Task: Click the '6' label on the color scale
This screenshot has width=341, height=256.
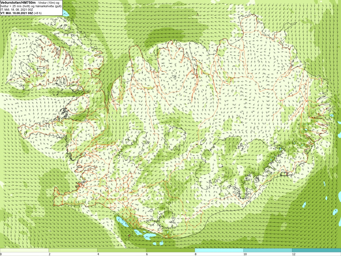Action: click(x=147, y=254)
